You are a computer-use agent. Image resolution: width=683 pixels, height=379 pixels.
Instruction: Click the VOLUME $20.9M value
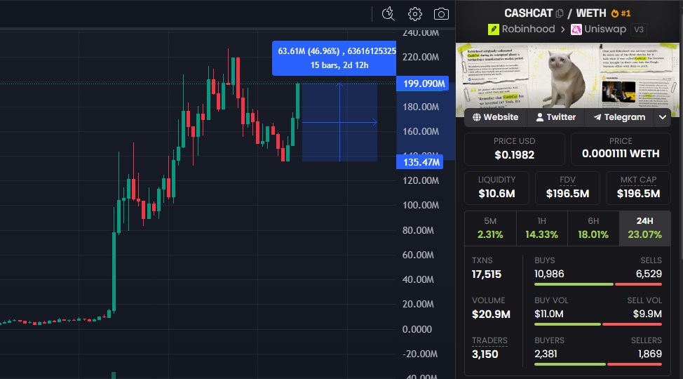coord(491,314)
